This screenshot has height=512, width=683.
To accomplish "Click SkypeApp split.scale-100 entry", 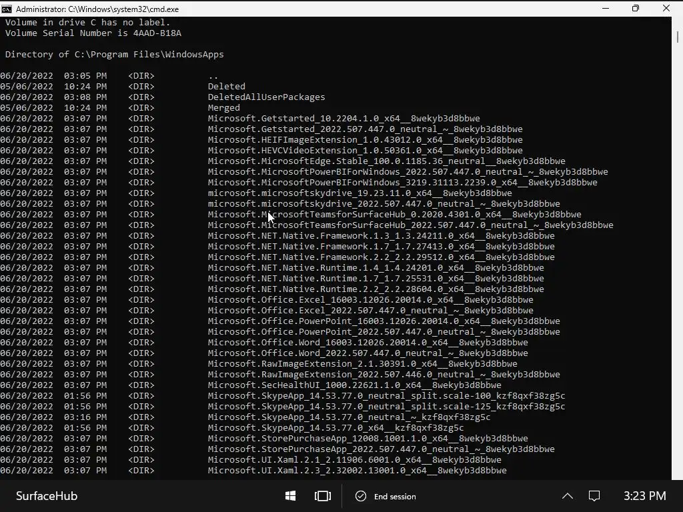I will coord(386,396).
